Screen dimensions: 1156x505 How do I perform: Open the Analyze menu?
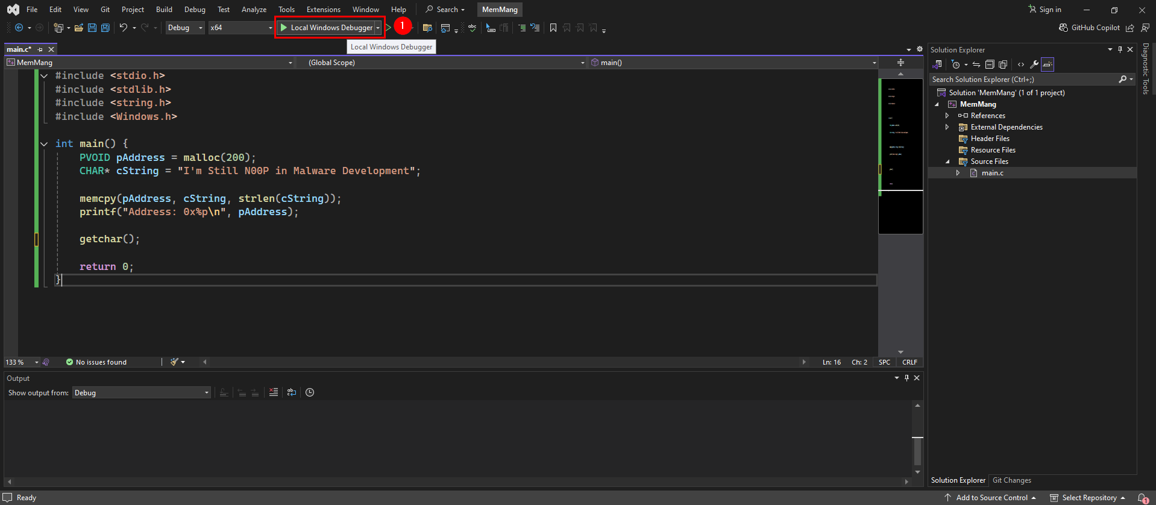tap(254, 10)
